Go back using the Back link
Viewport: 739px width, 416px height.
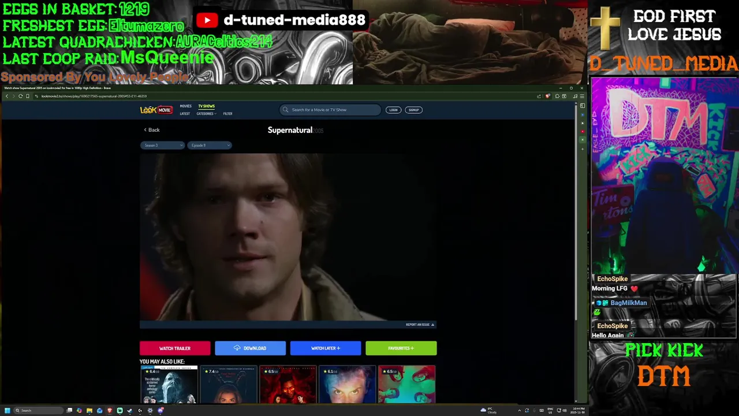coord(152,130)
